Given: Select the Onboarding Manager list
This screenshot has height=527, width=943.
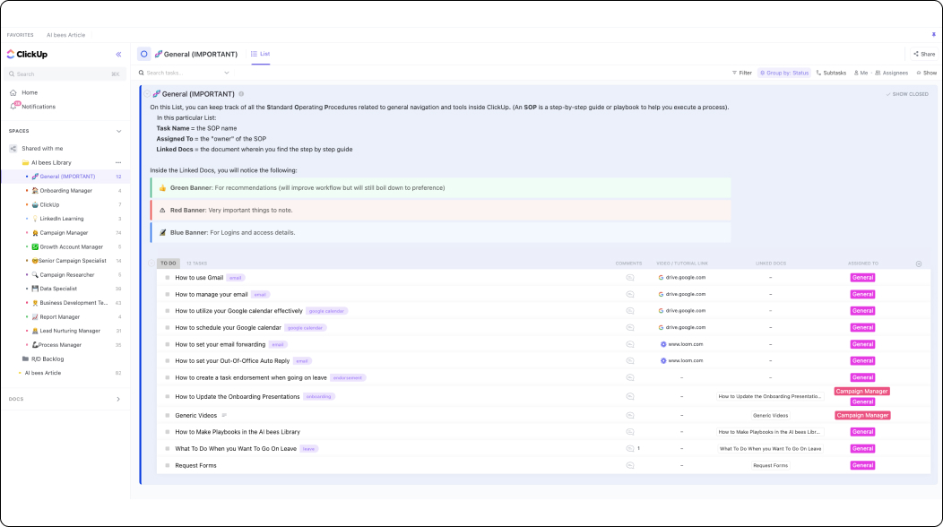Looking at the screenshot, I should [65, 191].
